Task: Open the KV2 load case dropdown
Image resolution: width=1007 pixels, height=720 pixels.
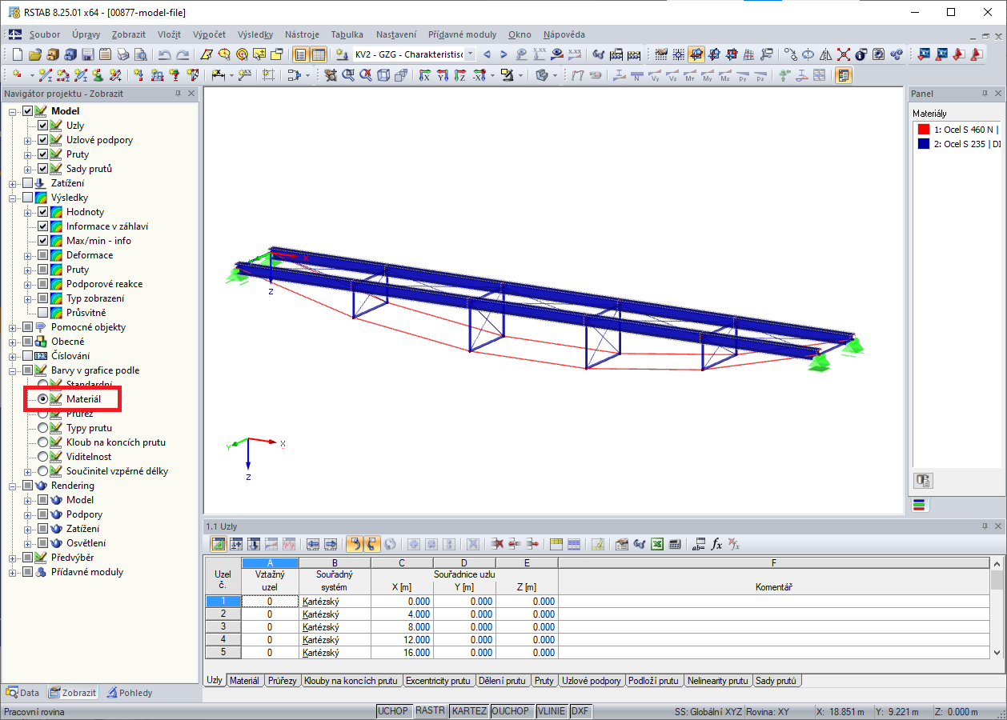Action: (x=470, y=54)
